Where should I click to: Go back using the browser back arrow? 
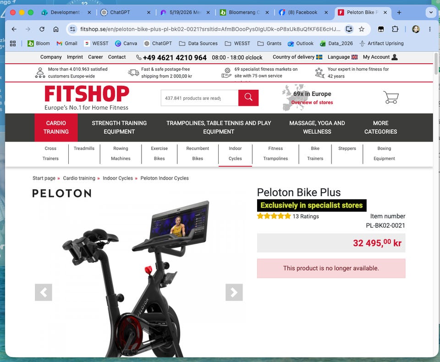coord(14,29)
